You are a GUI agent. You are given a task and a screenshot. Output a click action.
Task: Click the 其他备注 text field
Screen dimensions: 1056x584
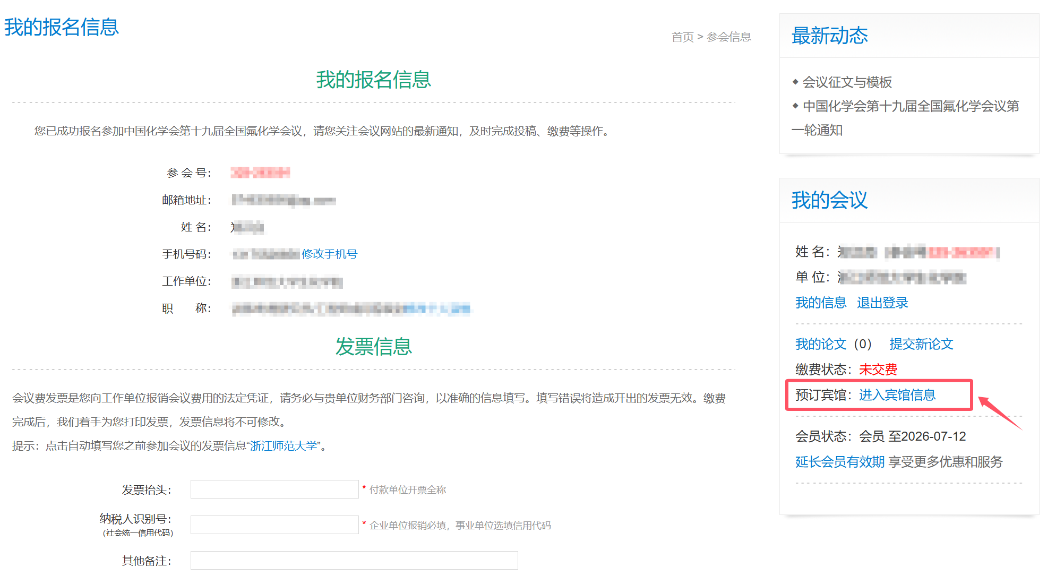(x=354, y=561)
